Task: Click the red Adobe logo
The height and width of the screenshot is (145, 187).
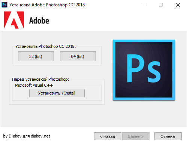Action: tap(14, 20)
